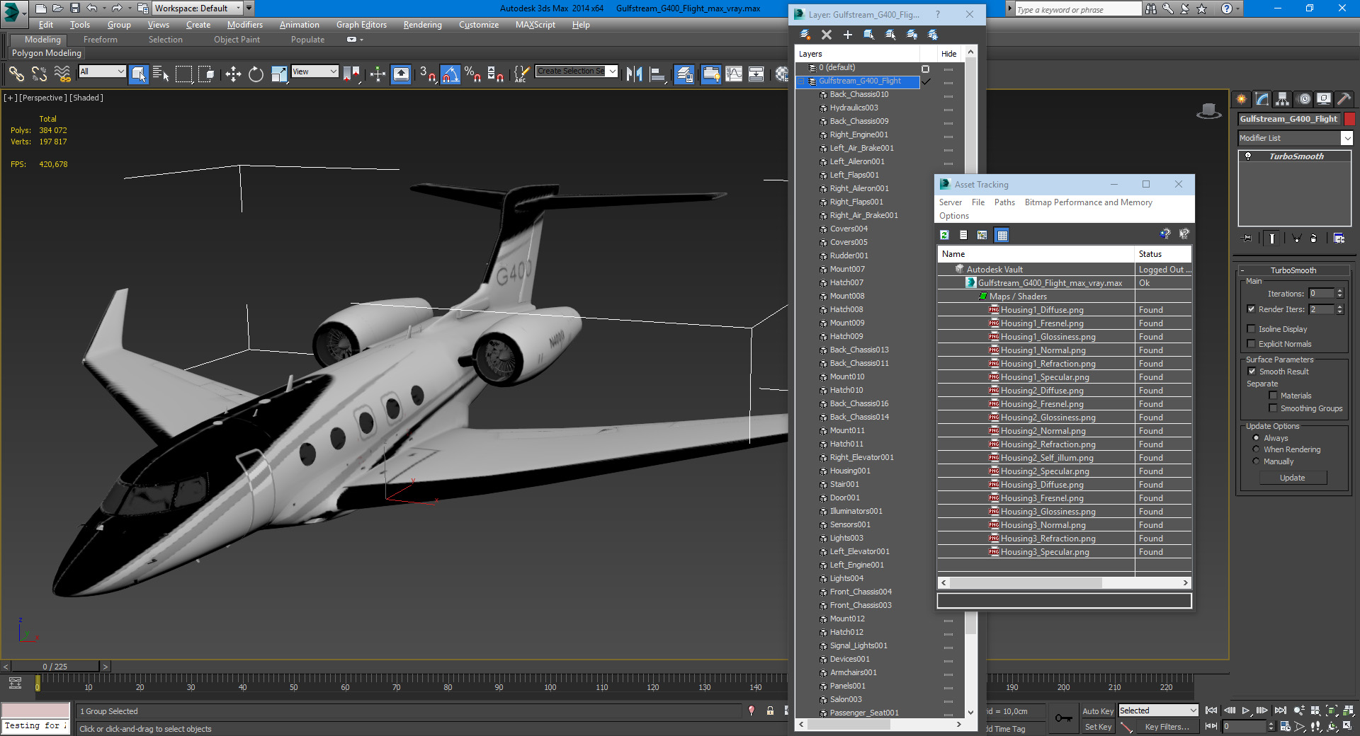Click the Auto Key button
Viewport: 1360px width, 736px height.
(1097, 711)
